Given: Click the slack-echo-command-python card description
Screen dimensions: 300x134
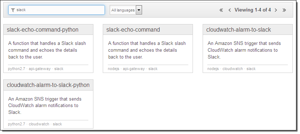Looking at the screenshot, I should (47, 50).
